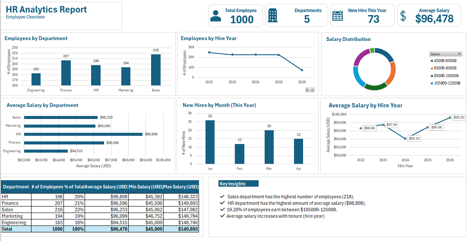Click the $99.2K data label
The height and width of the screenshot is (241, 471).
pos(458,117)
